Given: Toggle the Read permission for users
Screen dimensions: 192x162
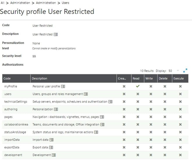Looking at the screenshot, I should (138, 94).
